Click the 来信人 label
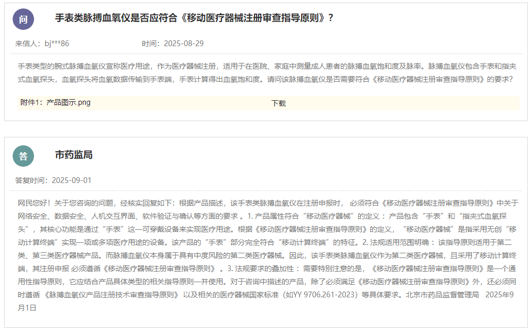The width and height of the screenshot is (531, 333). pos(27,44)
